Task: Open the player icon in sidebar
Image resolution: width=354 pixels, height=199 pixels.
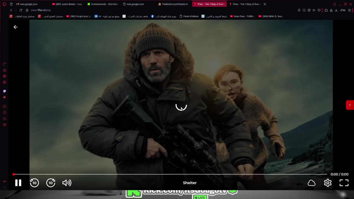Action: pos(4,106)
